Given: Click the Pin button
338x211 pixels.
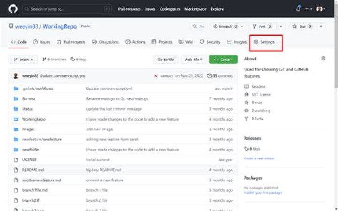Looking at the screenshot, I should point(198,26).
